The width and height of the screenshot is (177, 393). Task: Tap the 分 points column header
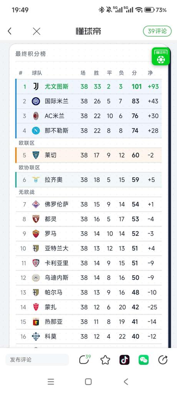click(134, 73)
